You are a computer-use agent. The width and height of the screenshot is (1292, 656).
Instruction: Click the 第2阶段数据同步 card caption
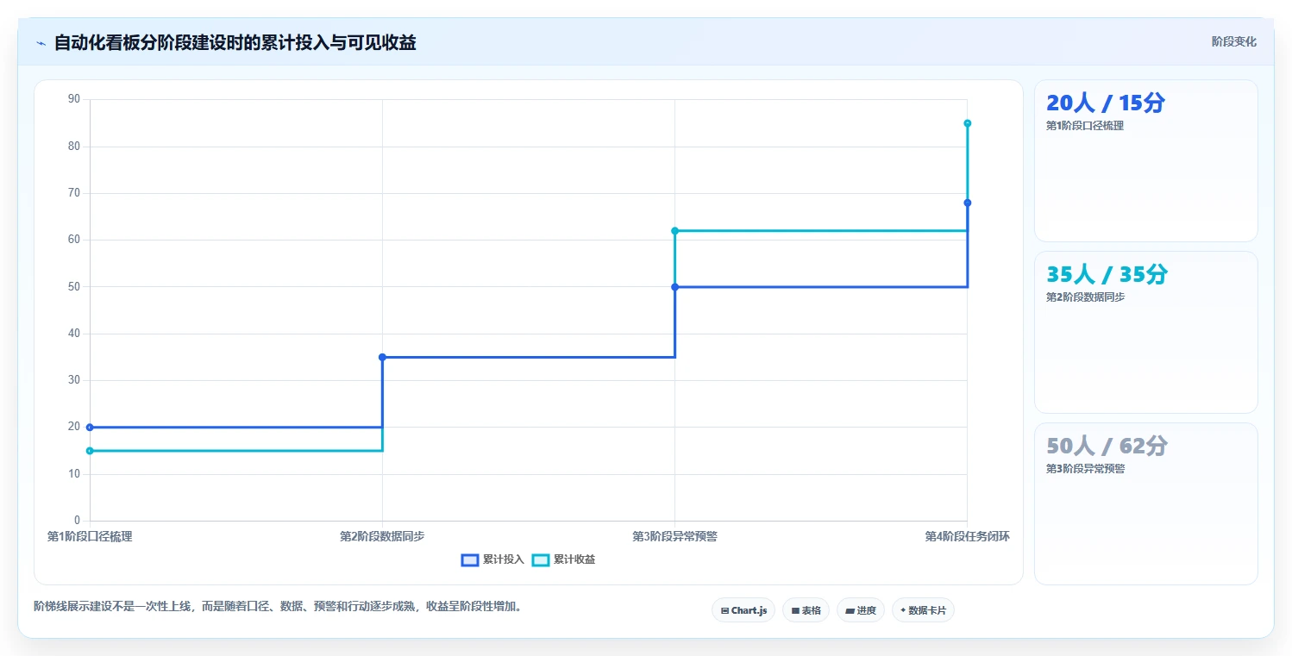click(x=1085, y=297)
